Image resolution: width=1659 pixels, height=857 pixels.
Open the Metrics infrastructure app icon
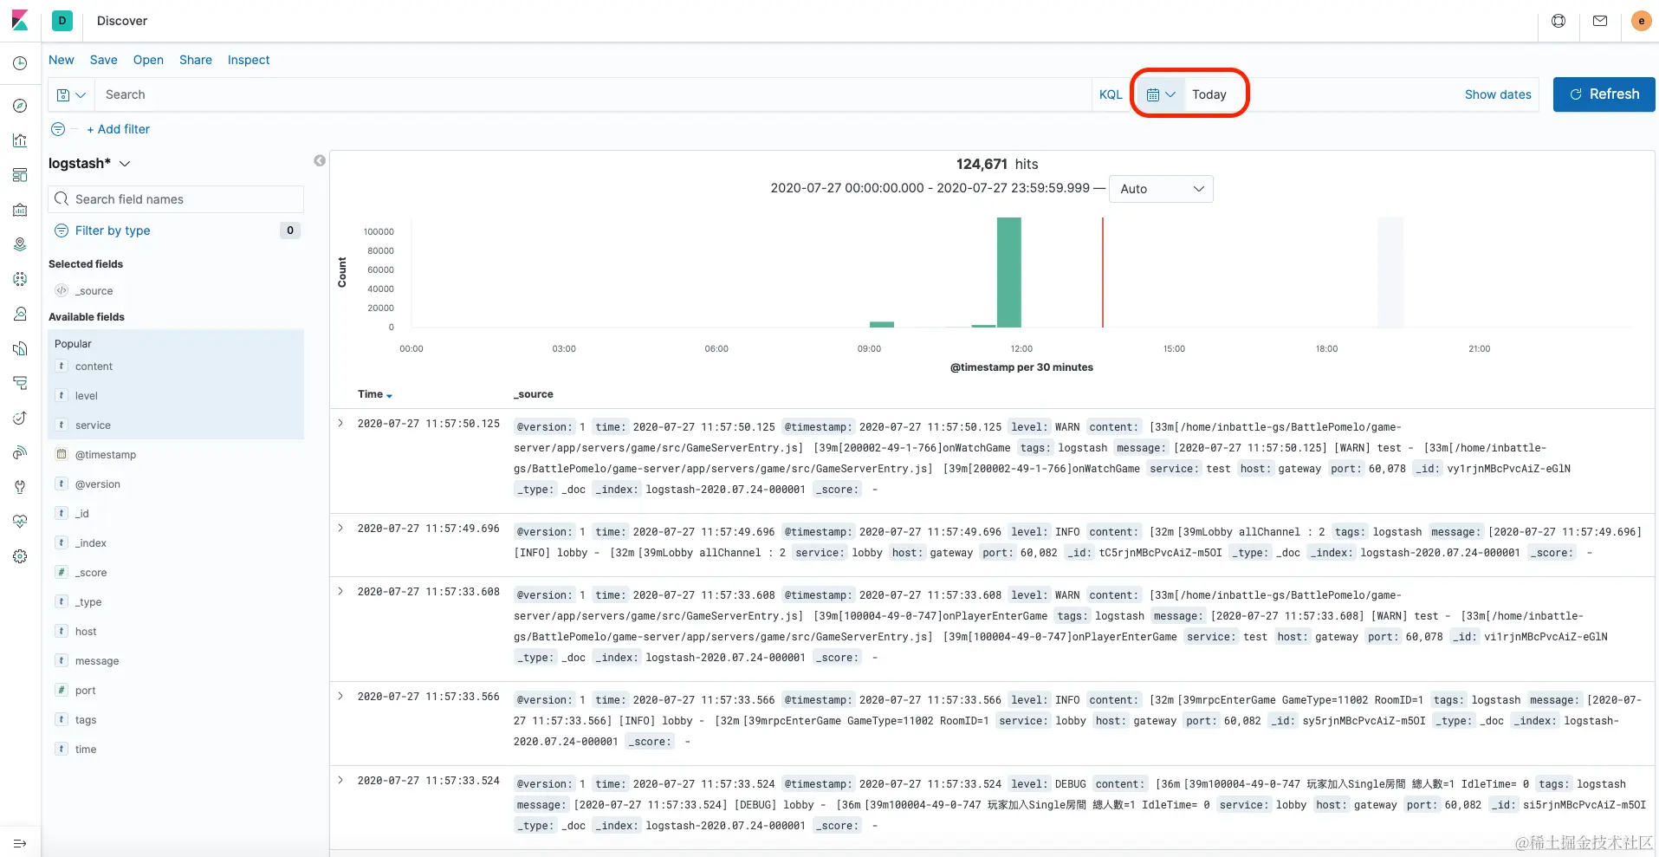tap(20, 314)
